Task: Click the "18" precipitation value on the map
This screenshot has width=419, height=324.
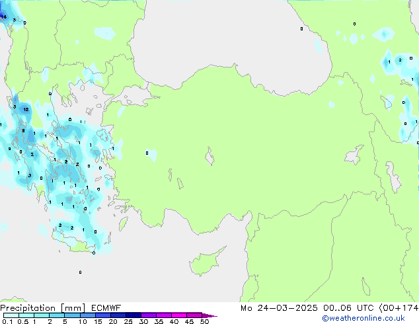Action: point(3,17)
